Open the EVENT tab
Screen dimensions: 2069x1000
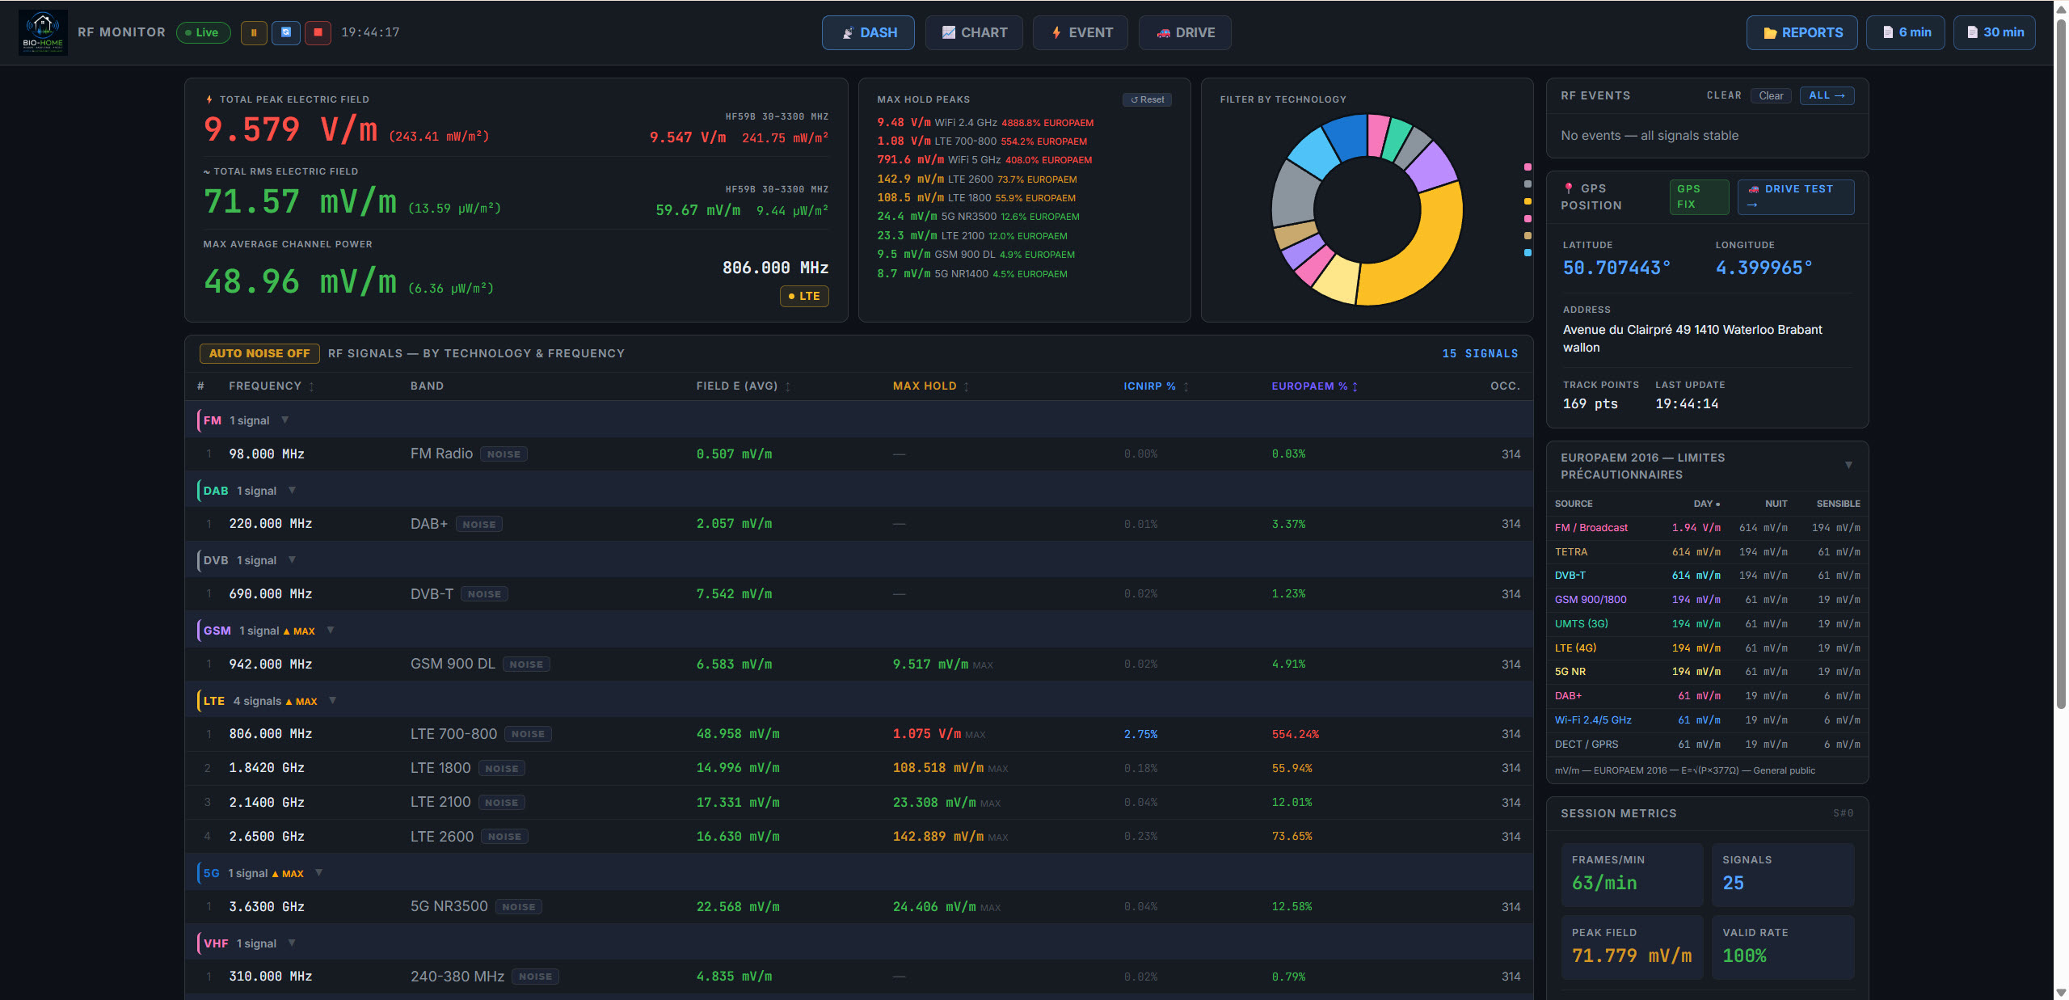[1081, 32]
